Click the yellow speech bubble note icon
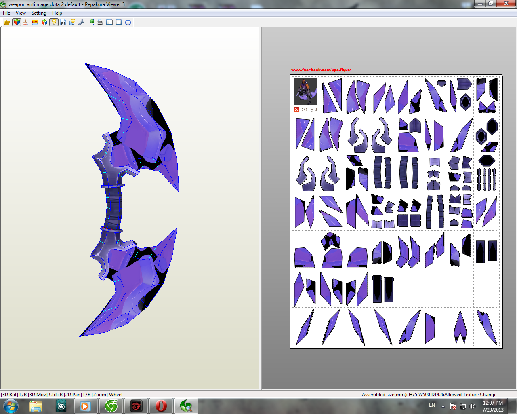The image size is (517, 414). [x=72, y=23]
